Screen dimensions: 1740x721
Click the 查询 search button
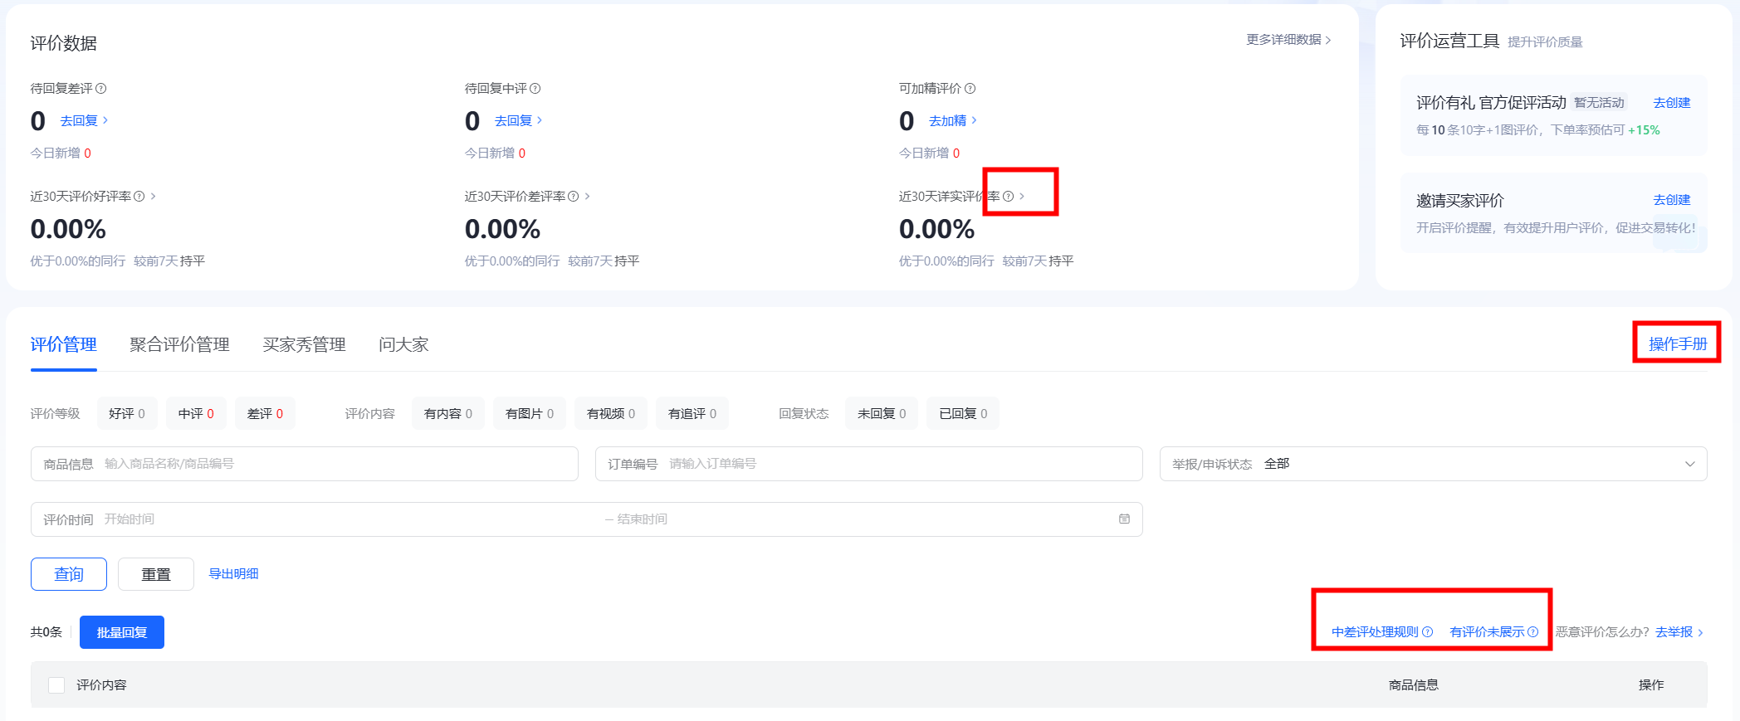tap(69, 574)
